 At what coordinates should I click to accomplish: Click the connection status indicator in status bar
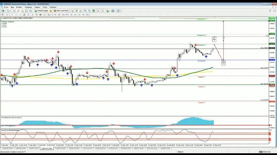tap(264, 152)
